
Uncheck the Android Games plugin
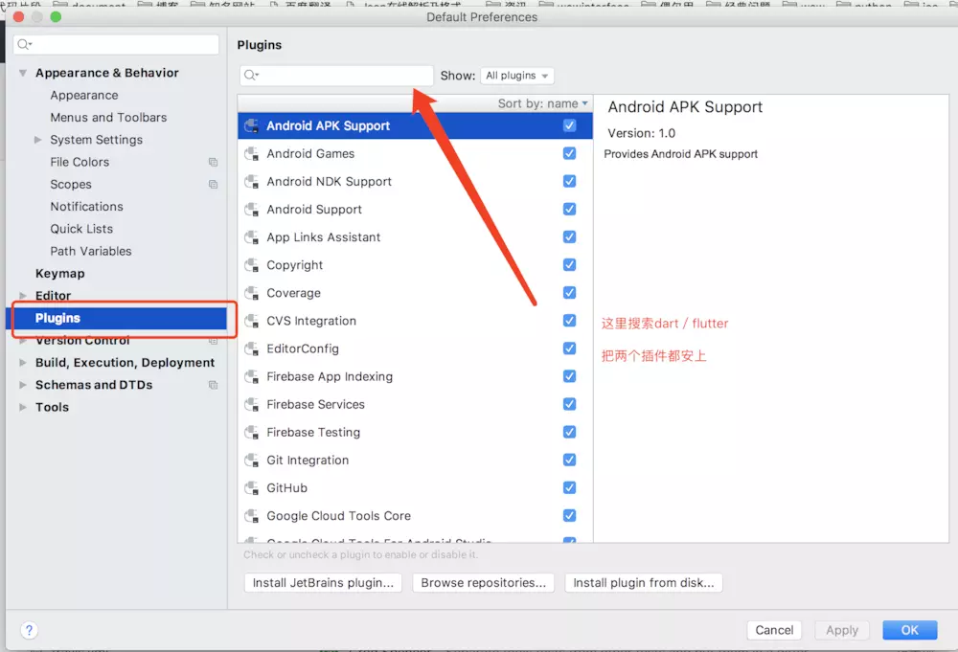(569, 153)
